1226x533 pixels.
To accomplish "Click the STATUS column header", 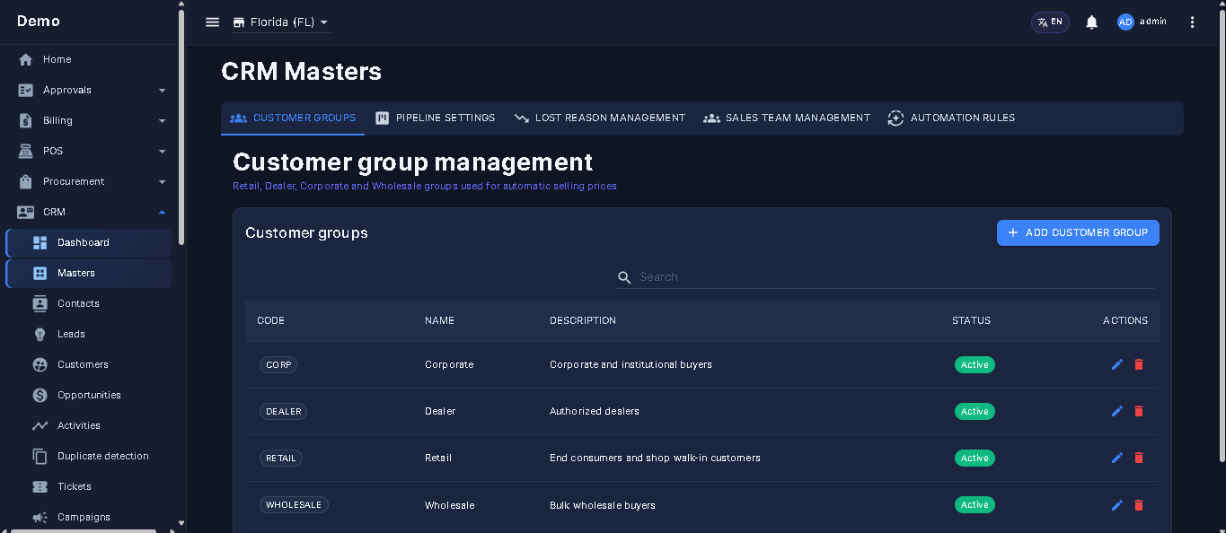I will coord(971,321).
